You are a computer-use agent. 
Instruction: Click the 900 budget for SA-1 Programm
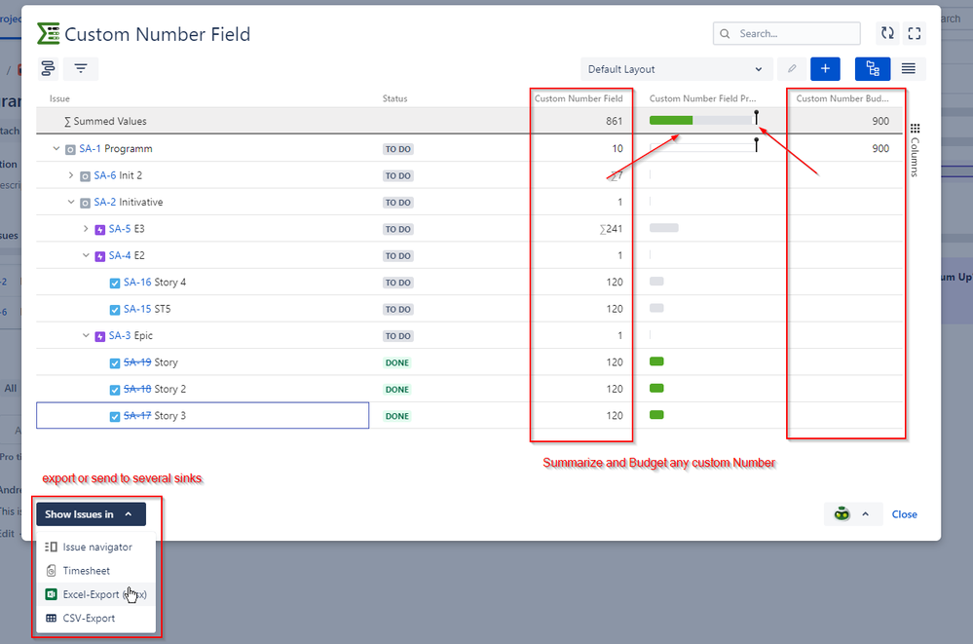click(x=879, y=148)
